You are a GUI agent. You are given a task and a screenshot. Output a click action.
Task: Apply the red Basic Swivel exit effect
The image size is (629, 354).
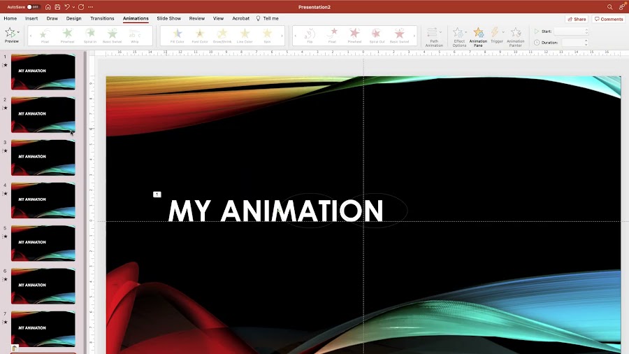(x=400, y=35)
